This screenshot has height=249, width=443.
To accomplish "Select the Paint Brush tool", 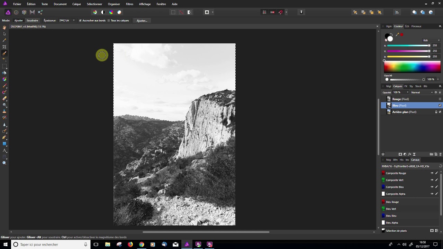I will click(4, 85).
